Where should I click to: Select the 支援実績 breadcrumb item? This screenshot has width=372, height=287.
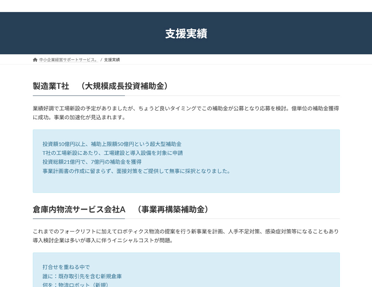click(112, 60)
